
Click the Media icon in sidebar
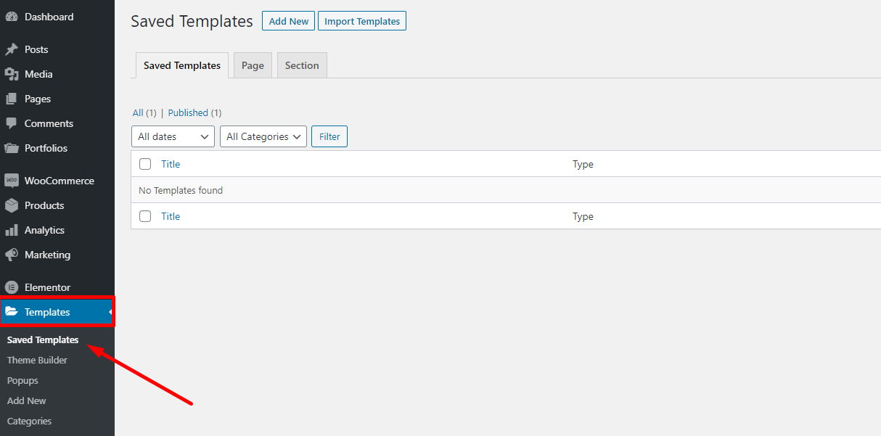tap(12, 74)
